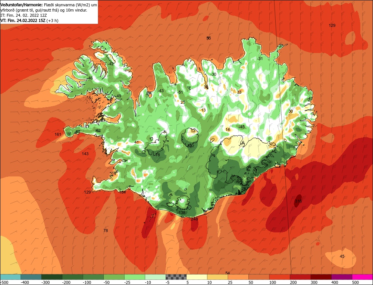This screenshot has width=373, height=285.
Task: Click the map value 184 near the southwest coast
Action: point(122,192)
